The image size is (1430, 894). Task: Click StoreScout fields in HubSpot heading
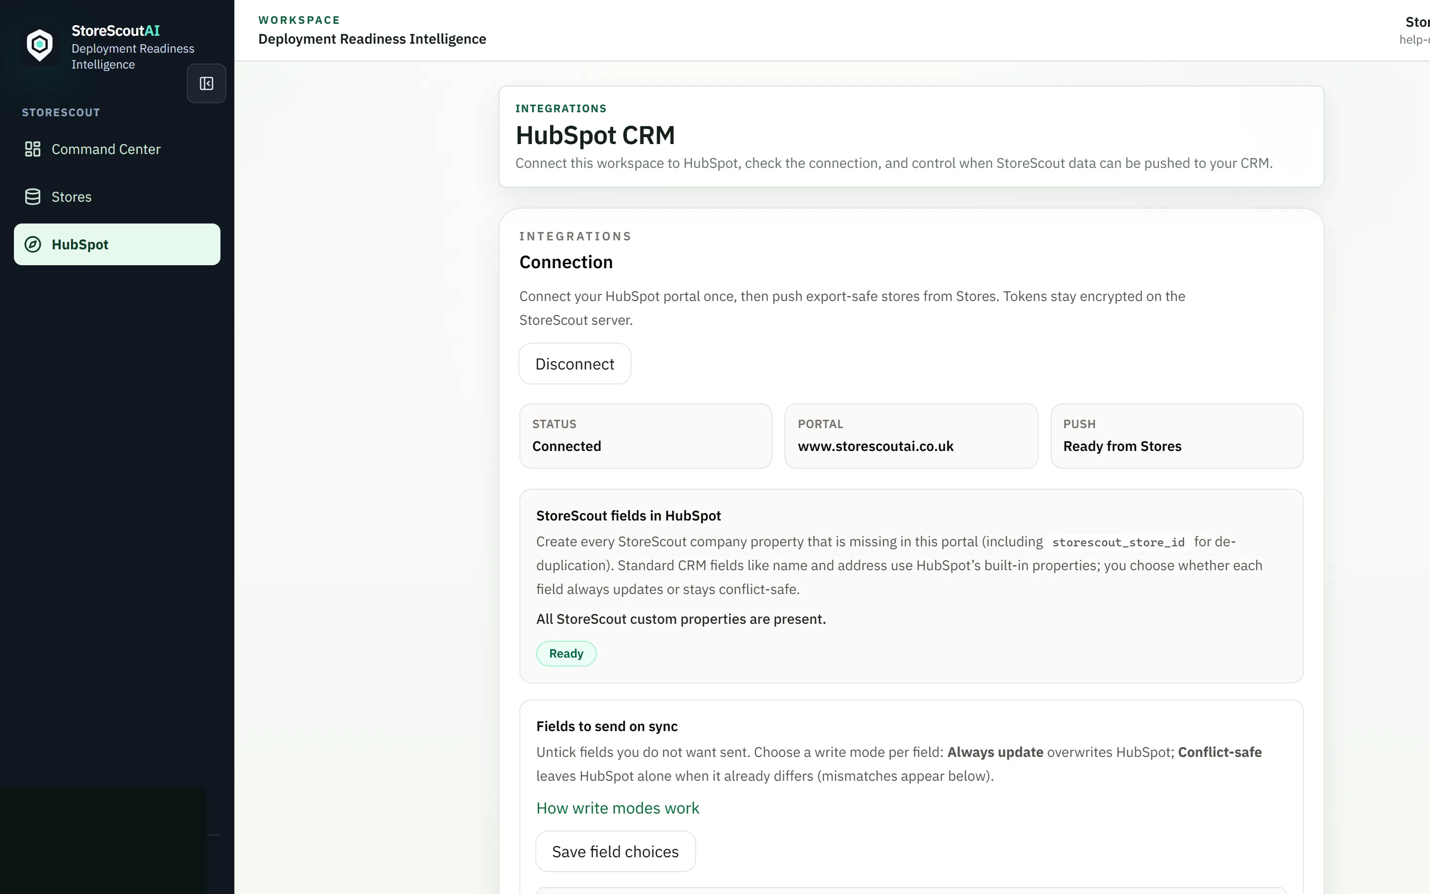click(628, 516)
